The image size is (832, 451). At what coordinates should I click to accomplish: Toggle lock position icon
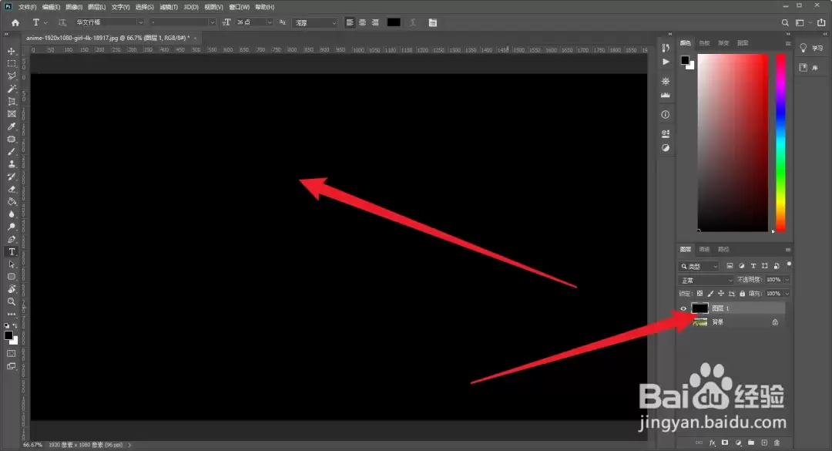pyautogui.click(x=721, y=293)
